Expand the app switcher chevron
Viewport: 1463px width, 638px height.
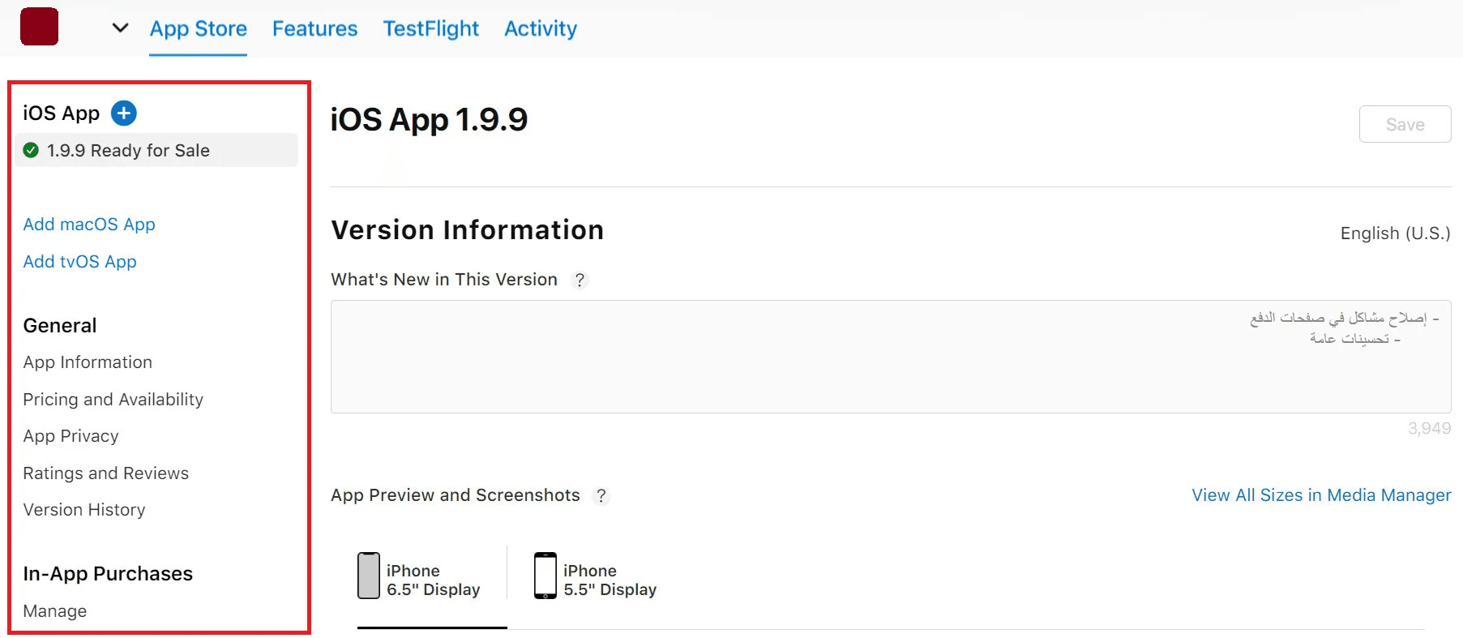120,28
